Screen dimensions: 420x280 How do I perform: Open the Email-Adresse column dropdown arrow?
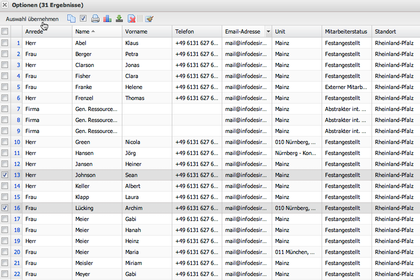pos(268,31)
